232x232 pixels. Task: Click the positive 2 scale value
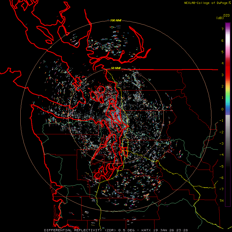pos(222,86)
